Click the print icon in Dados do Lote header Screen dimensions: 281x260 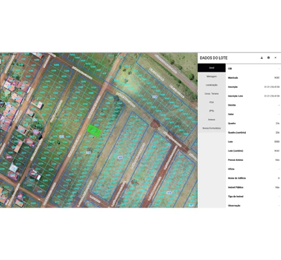[x=268, y=58]
